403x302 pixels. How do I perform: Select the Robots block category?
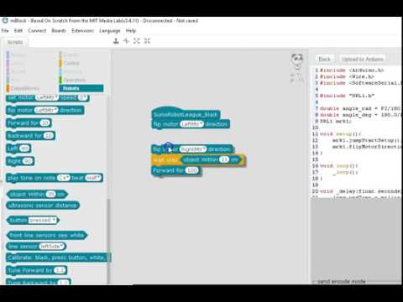coord(81,88)
